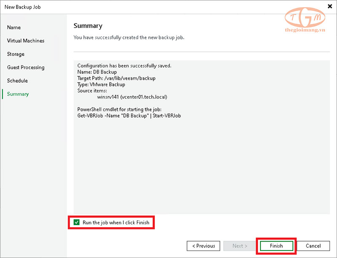337x258 pixels.
Task: Click the 'Source items:' label
Action: tap(92, 91)
